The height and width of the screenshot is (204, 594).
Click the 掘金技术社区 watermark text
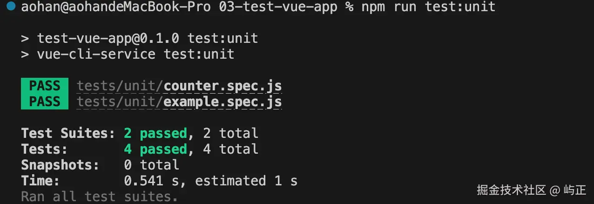pos(511,190)
